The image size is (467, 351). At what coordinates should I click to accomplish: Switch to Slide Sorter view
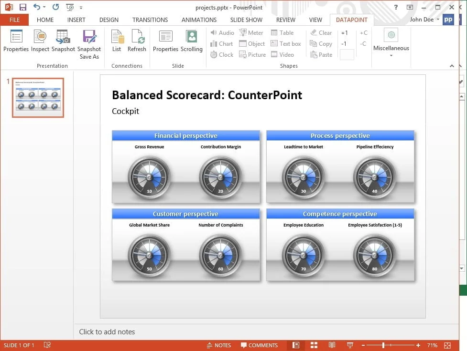point(314,345)
